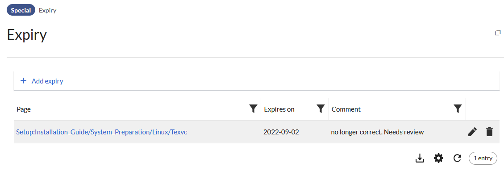Click the Add expiry link text
Image resolution: width=504 pixels, height=171 pixels.
(47, 81)
